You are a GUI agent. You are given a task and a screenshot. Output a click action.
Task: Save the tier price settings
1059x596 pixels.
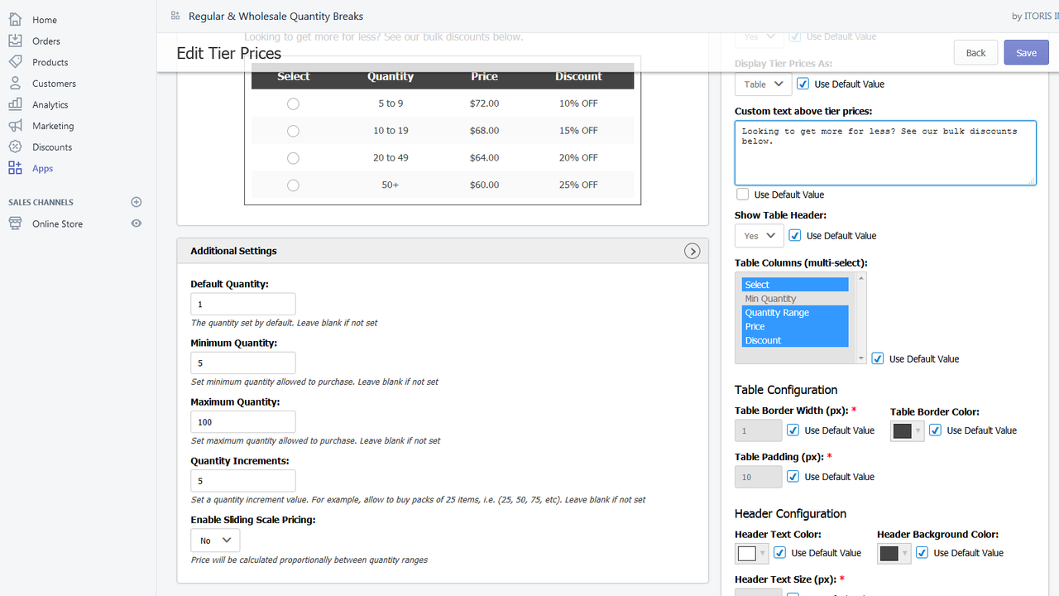1026,51
